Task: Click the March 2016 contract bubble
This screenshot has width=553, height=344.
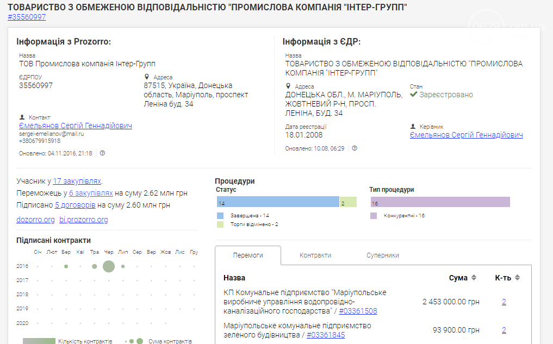Action: pos(66,266)
